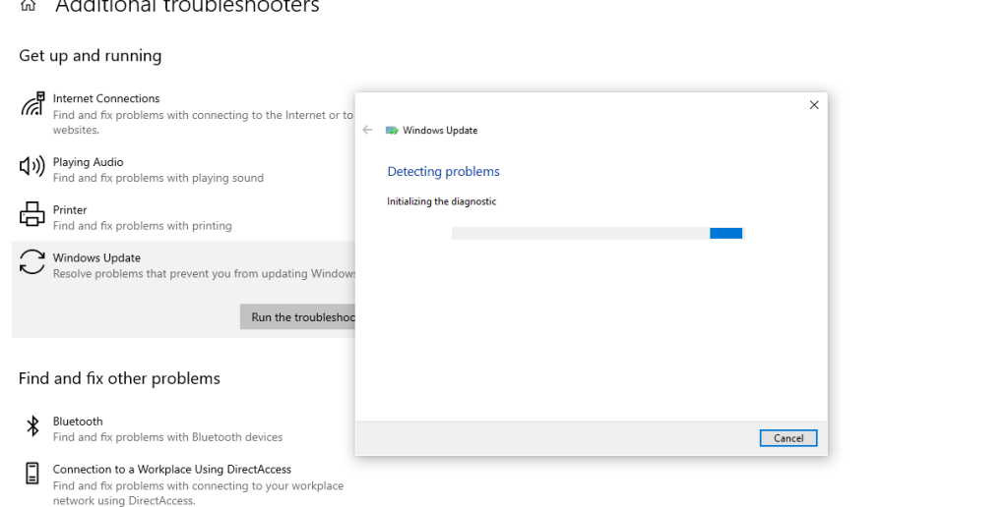The height and width of the screenshot is (507, 1008).
Task: Click the Windows Update icon in dialog header
Action: click(392, 131)
